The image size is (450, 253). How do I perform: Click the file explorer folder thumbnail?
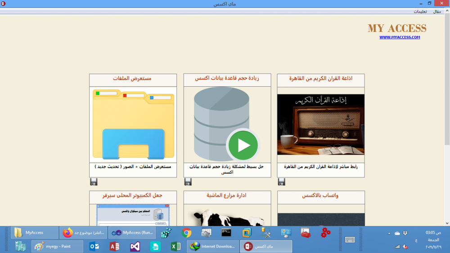point(133,124)
